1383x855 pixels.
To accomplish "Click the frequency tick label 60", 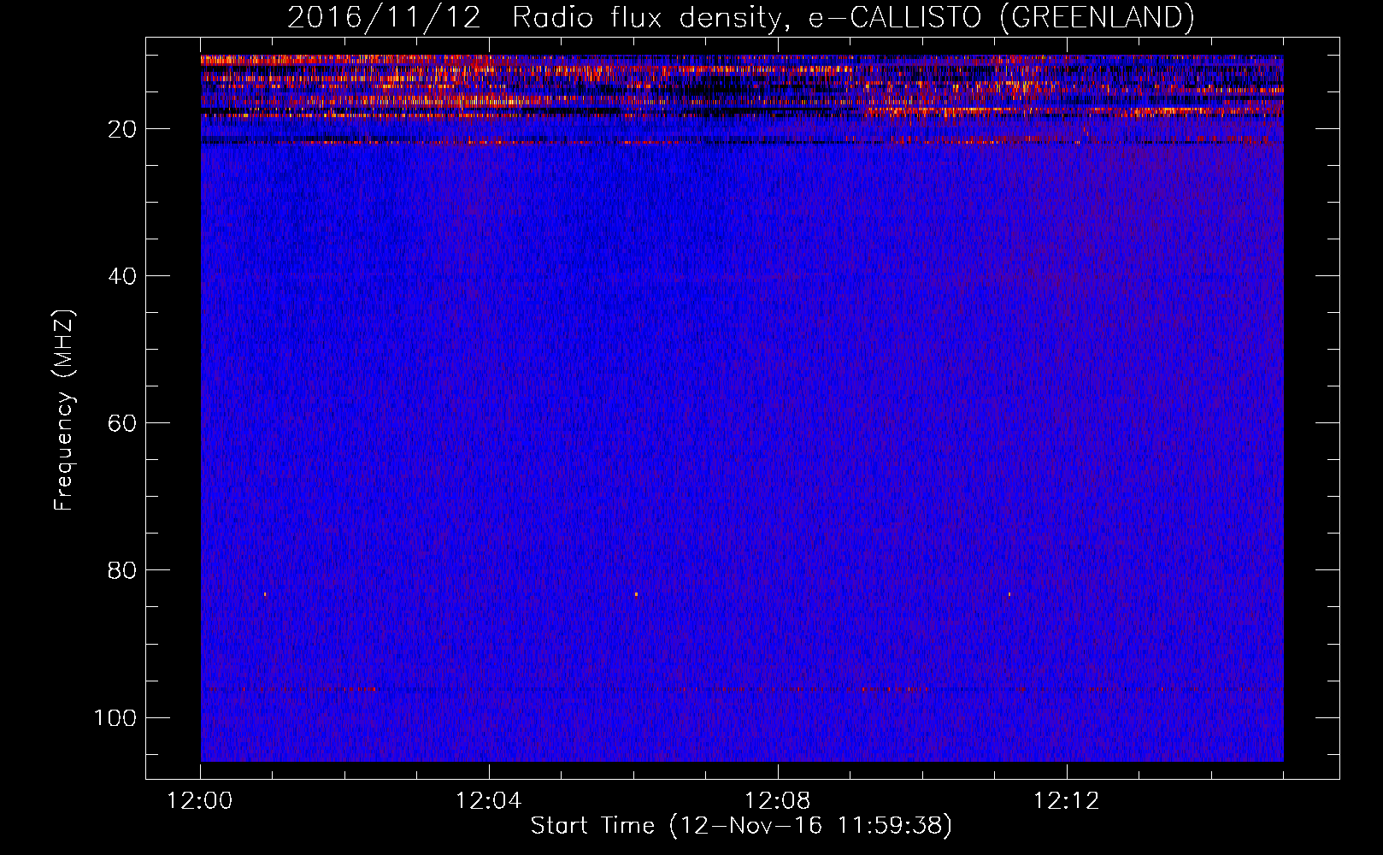I will (122, 423).
